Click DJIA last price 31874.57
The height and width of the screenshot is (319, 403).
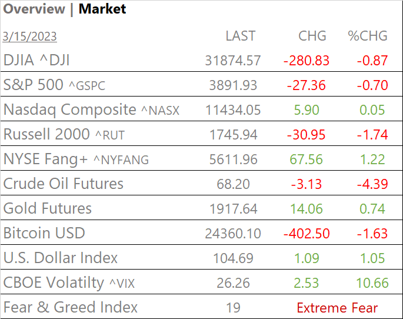coord(233,61)
